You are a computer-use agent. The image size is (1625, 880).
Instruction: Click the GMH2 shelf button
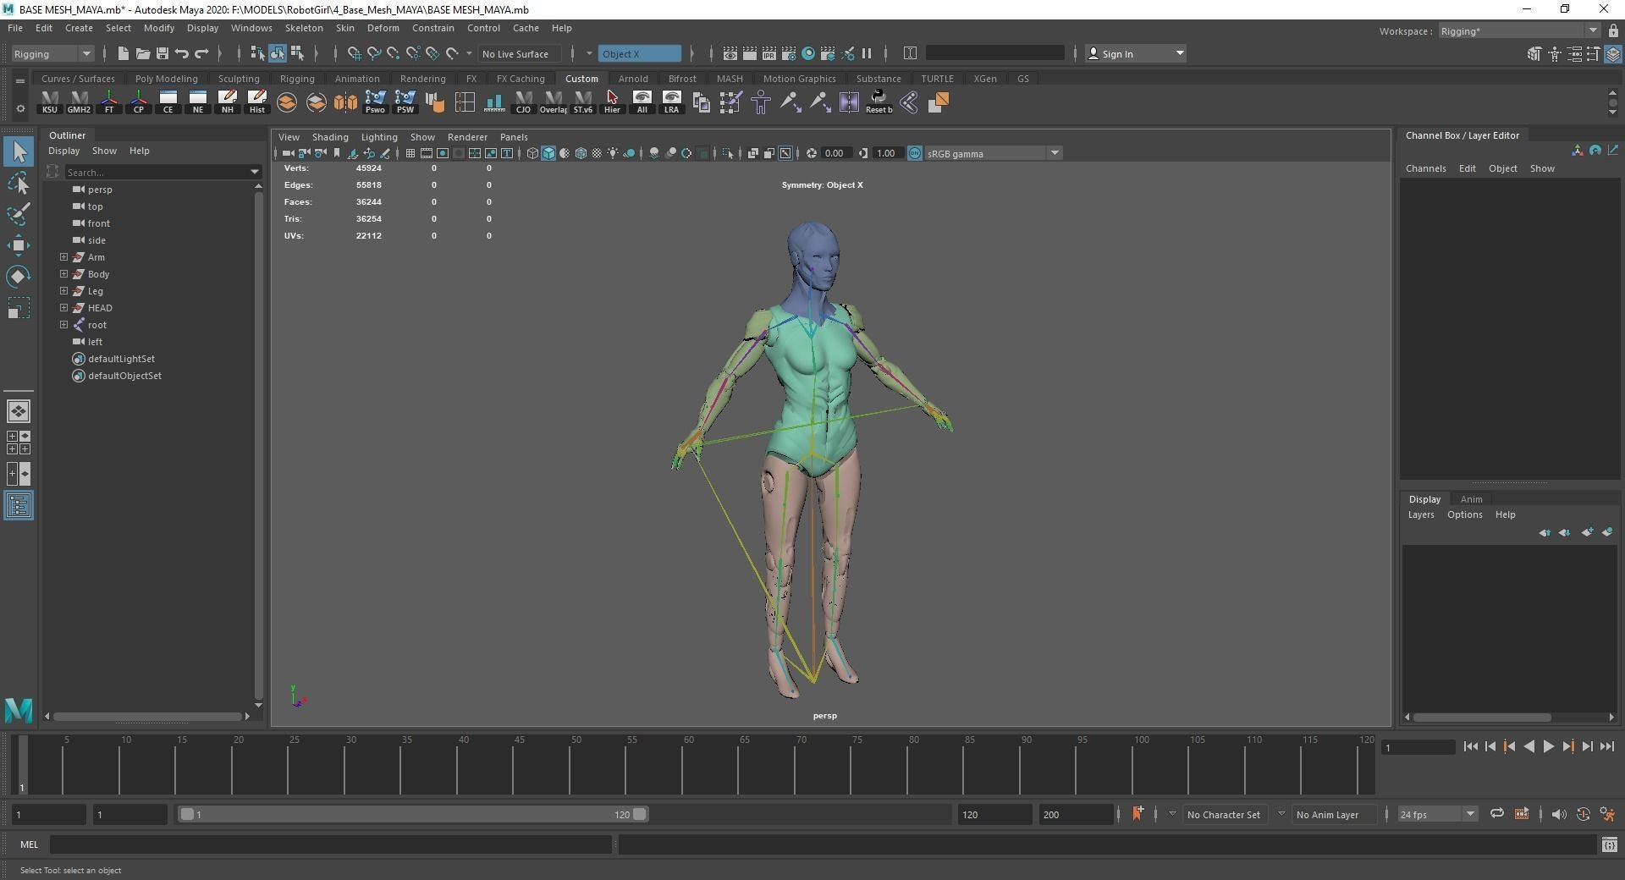click(80, 102)
